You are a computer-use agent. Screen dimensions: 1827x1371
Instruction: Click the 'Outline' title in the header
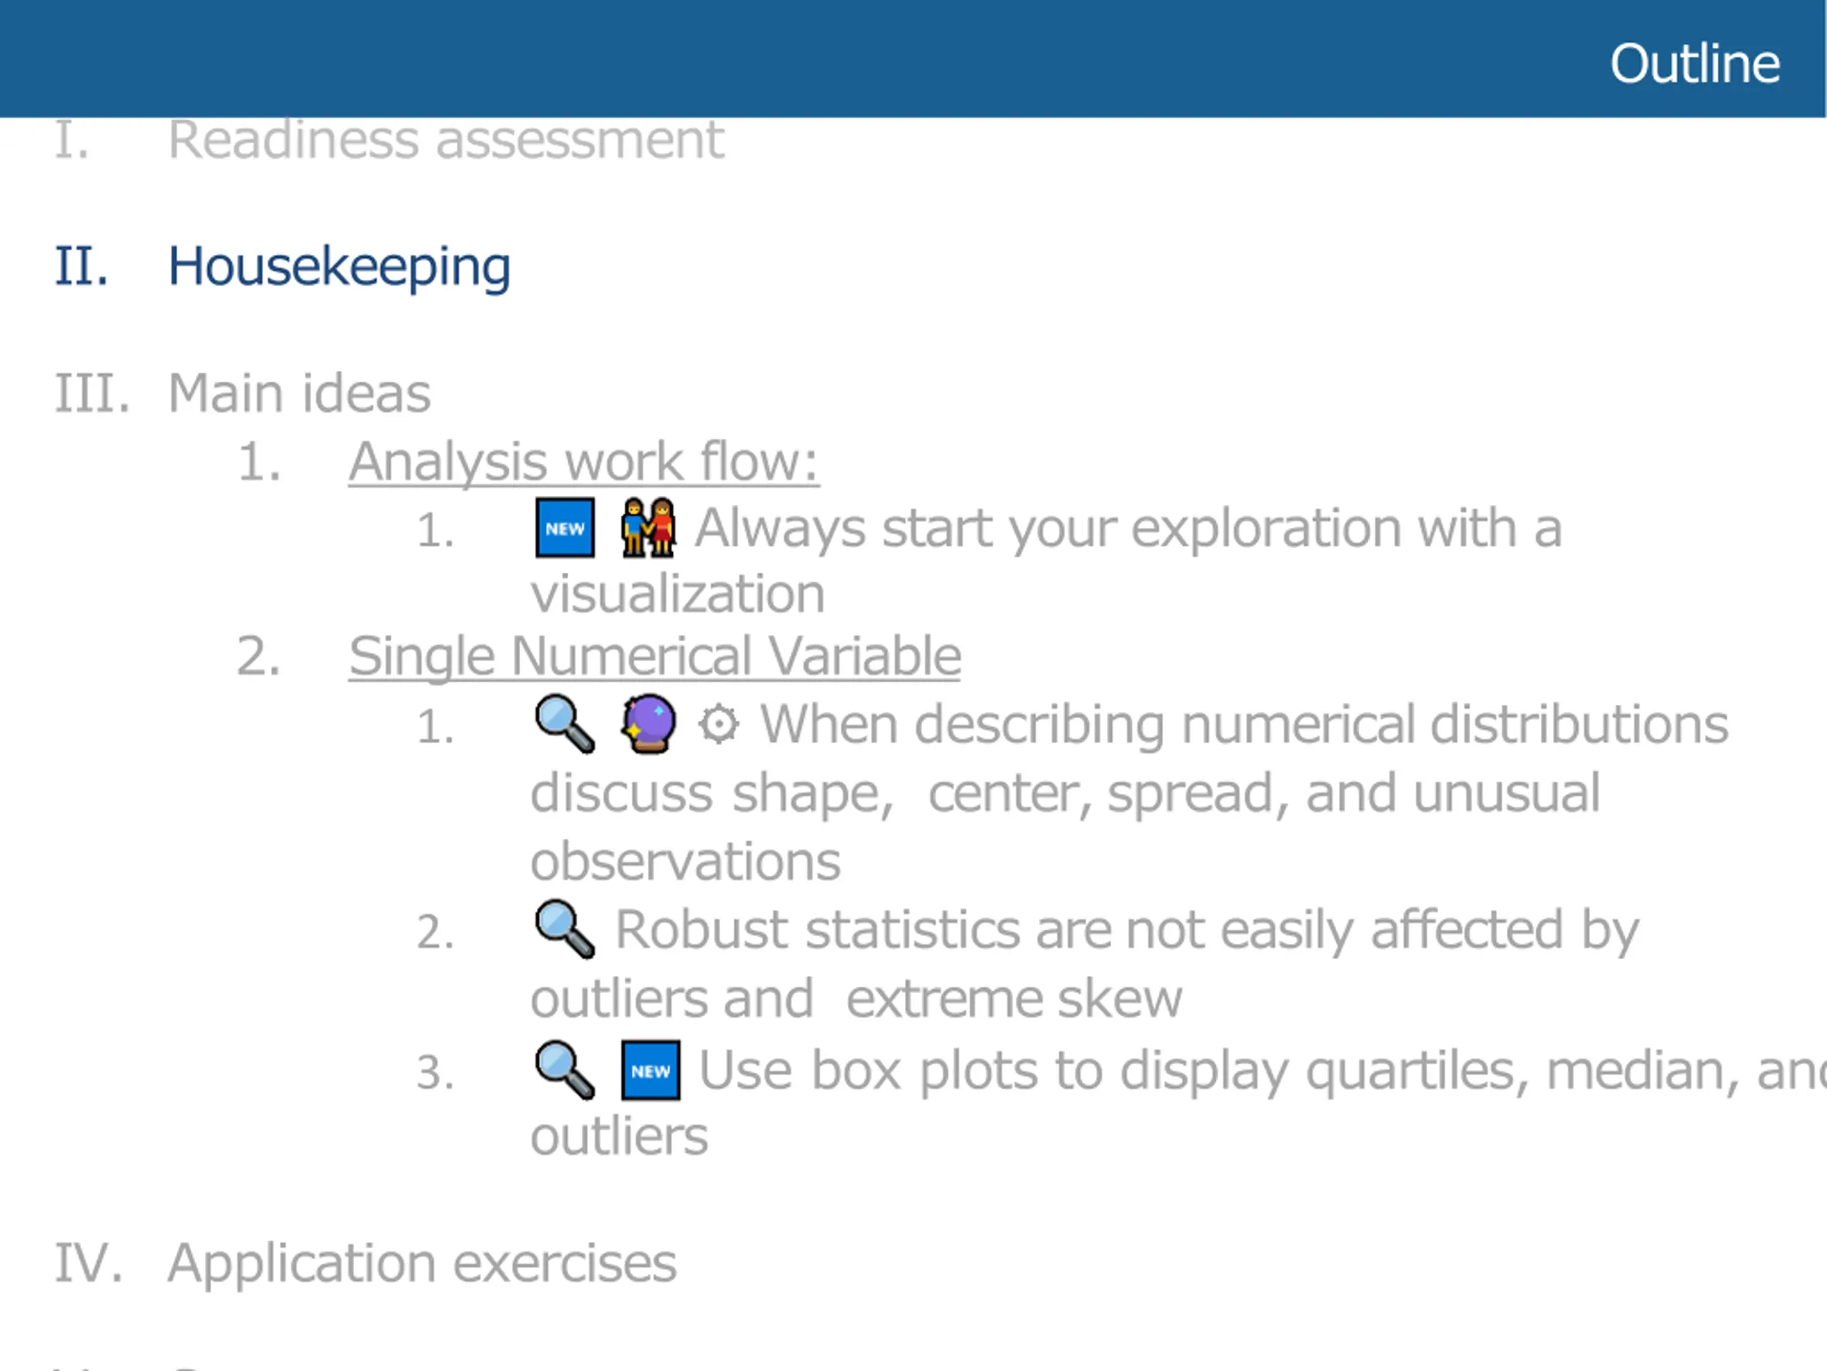coord(1695,63)
